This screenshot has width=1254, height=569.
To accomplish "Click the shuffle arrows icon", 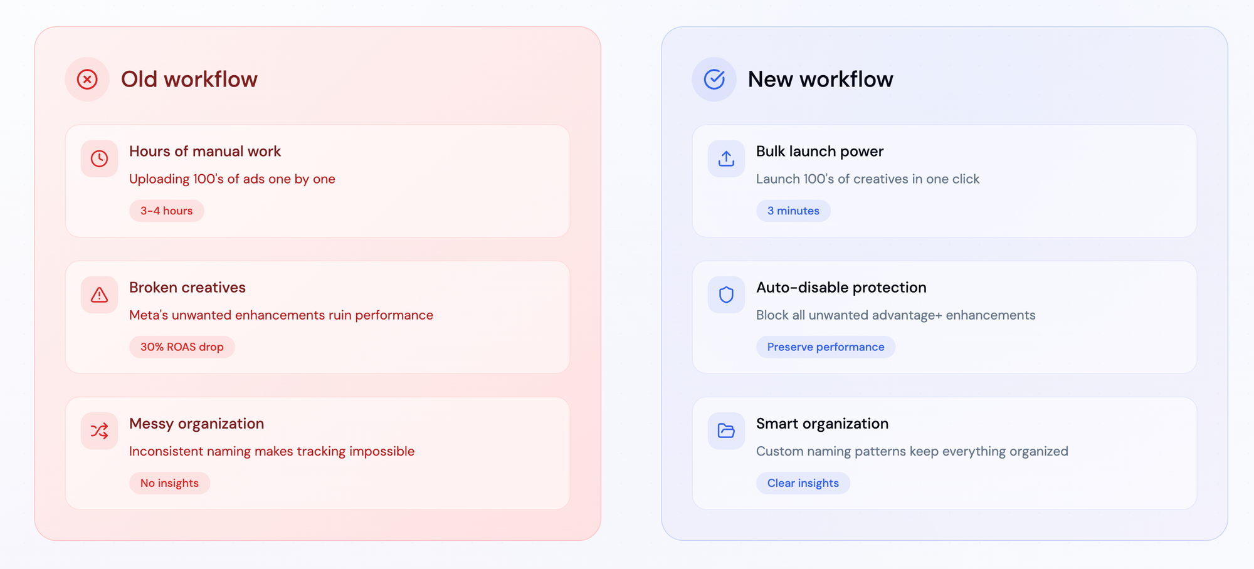I will pyautogui.click(x=99, y=431).
